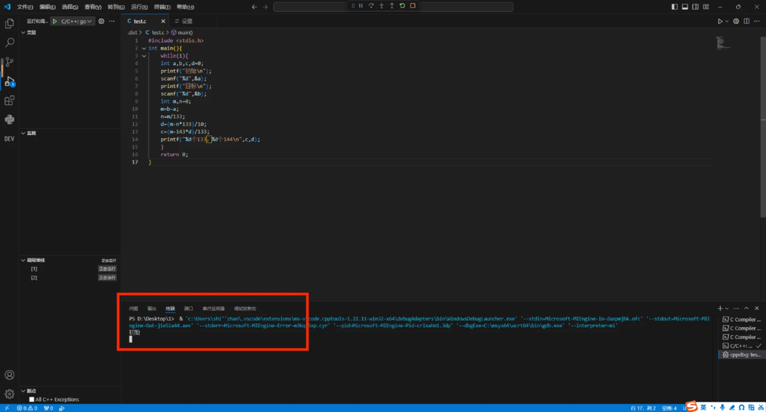
Task: Click the gear icon in the editor title
Action: tap(736, 21)
